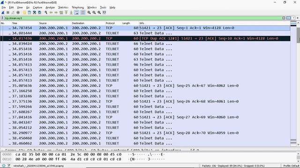Start capture with the shark fin icon
The width and height of the screenshot is (300, 168).
3,13
